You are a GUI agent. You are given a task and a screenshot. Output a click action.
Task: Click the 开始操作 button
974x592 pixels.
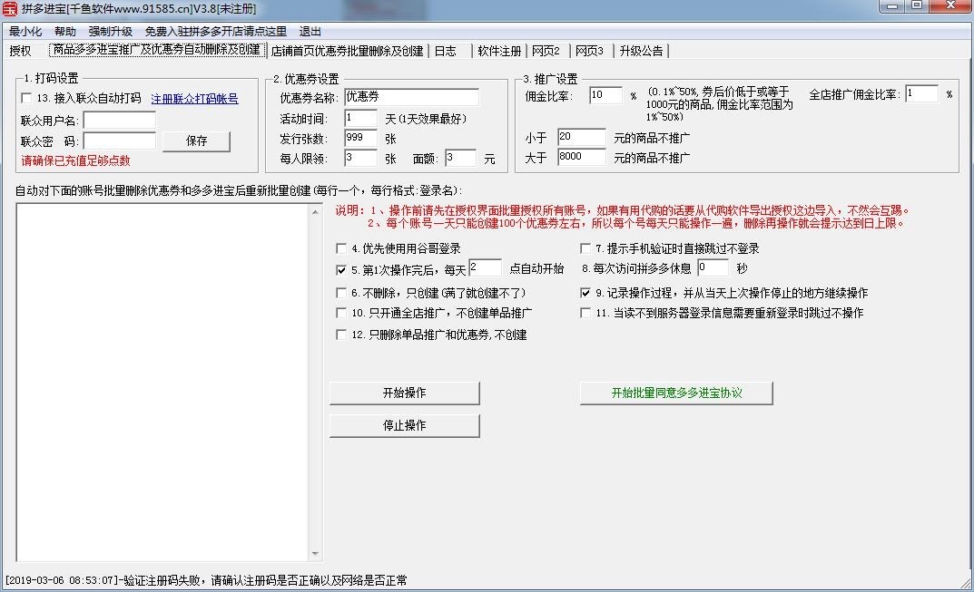(404, 393)
